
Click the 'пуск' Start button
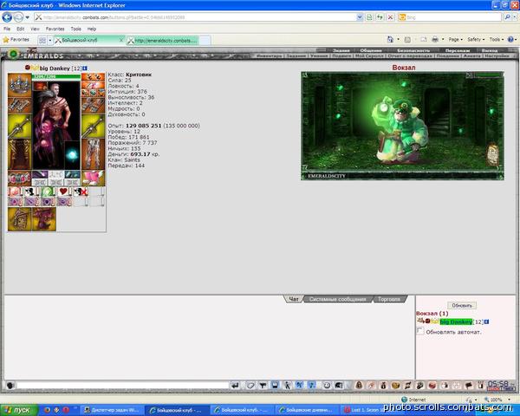tap(19, 410)
